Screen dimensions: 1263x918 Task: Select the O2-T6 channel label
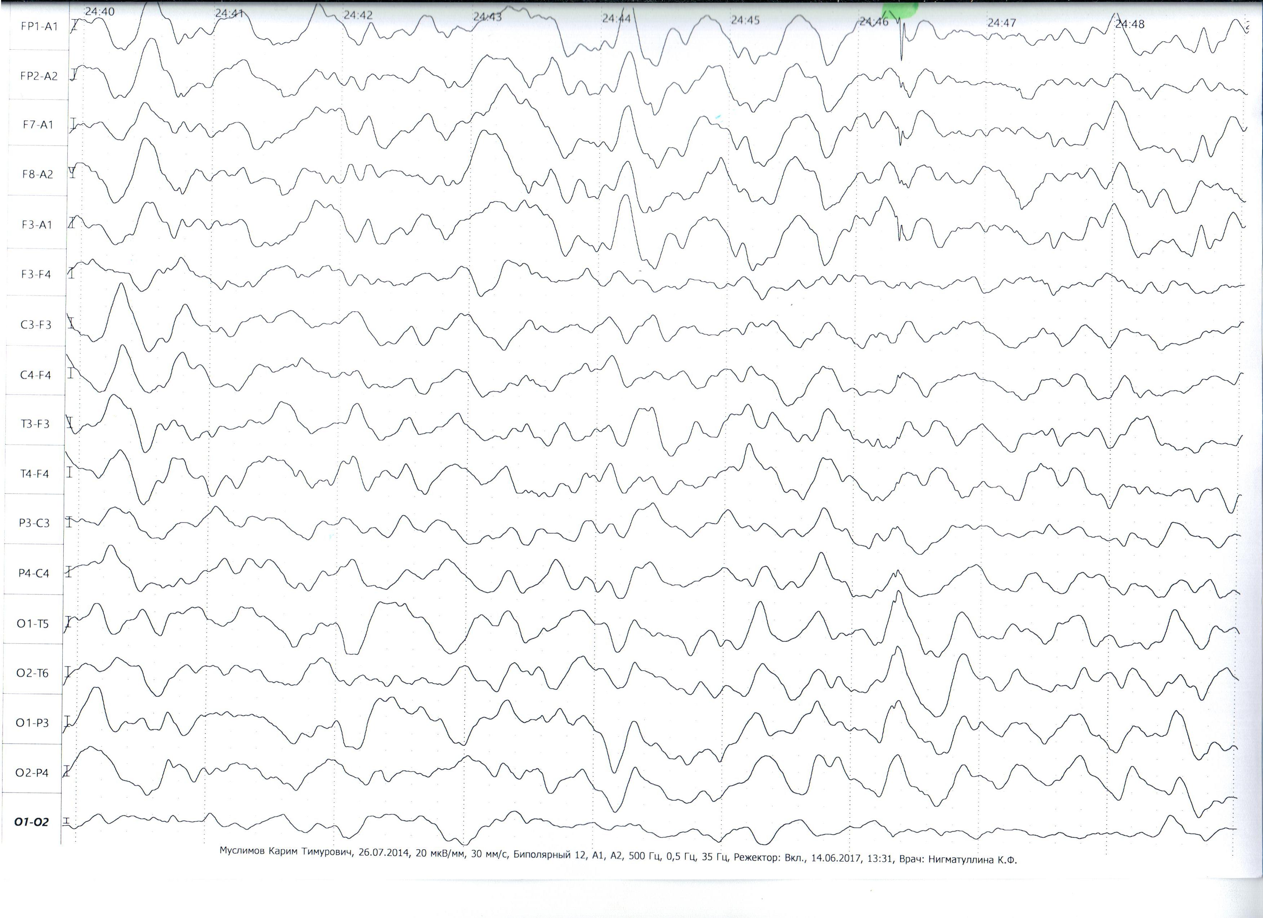click(x=32, y=674)
